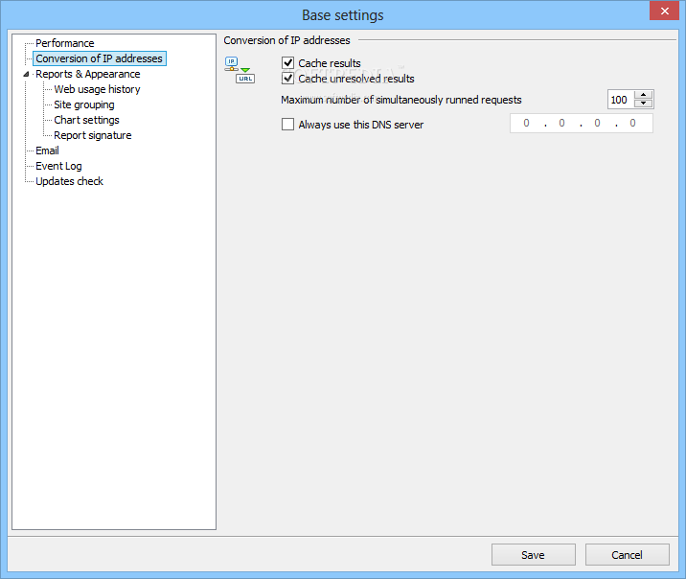Click the Conversion of IP addresses heading
Image resolution: width=686 pixels, height=579 pixels.
pyautogui.click(x=287, y=40)
